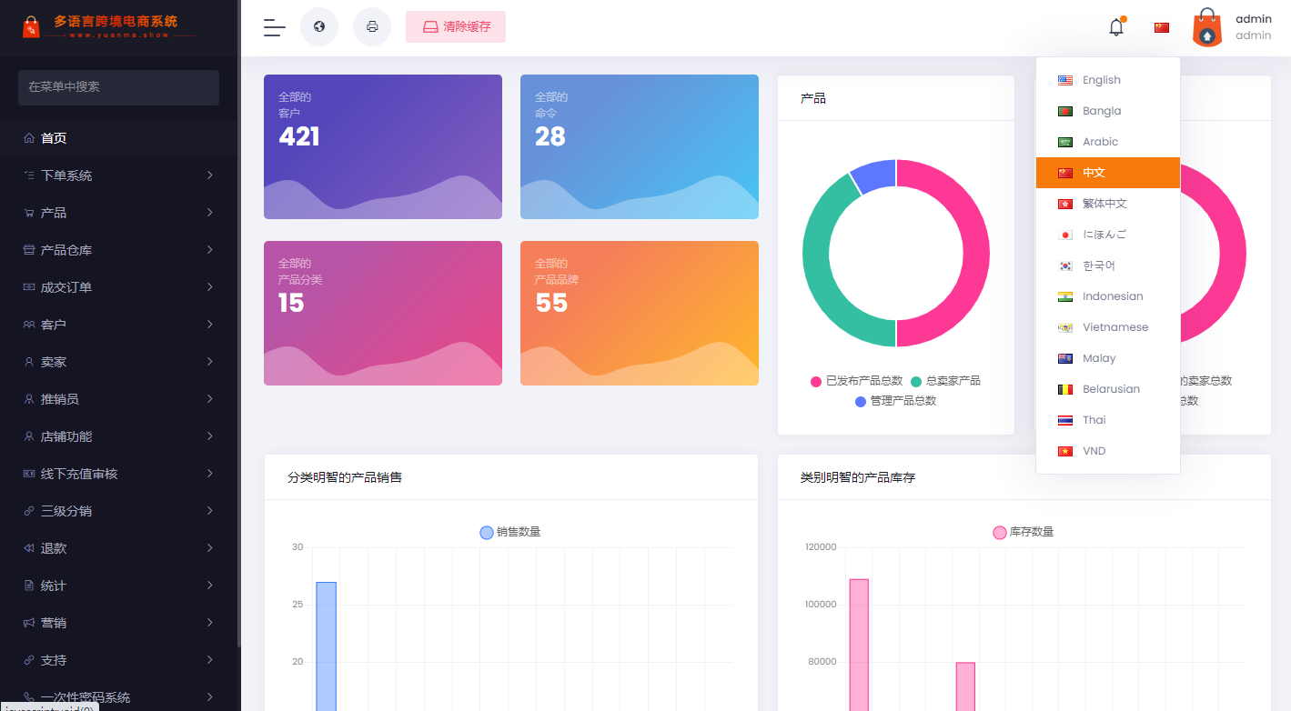Open the notifications bell icon
The image size is (1291, 711).
[x=1116, y=27]
